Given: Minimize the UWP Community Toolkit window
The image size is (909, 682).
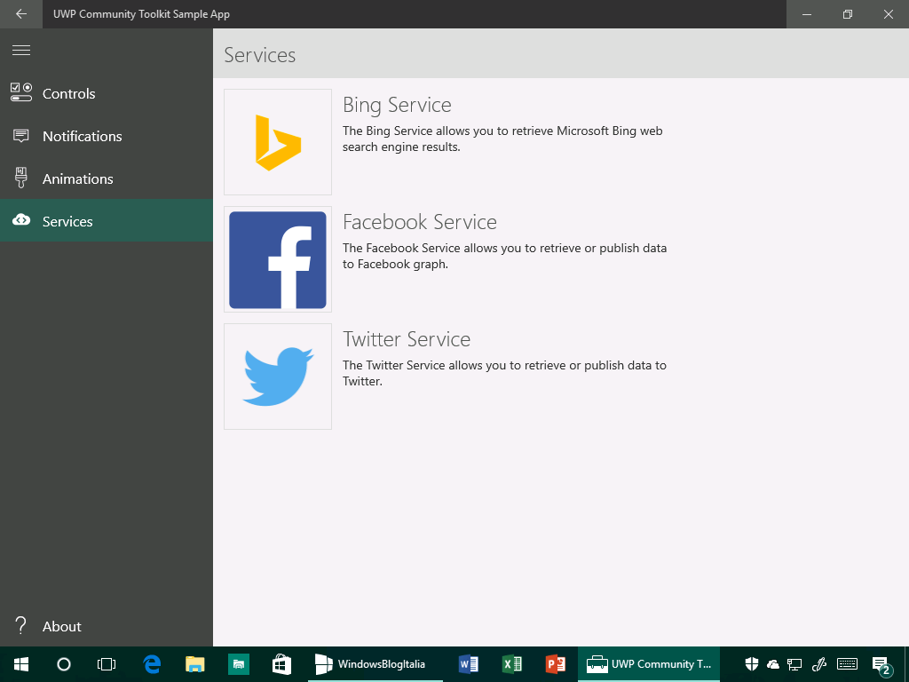Looking at the screenshot, I should coord(806,14).
